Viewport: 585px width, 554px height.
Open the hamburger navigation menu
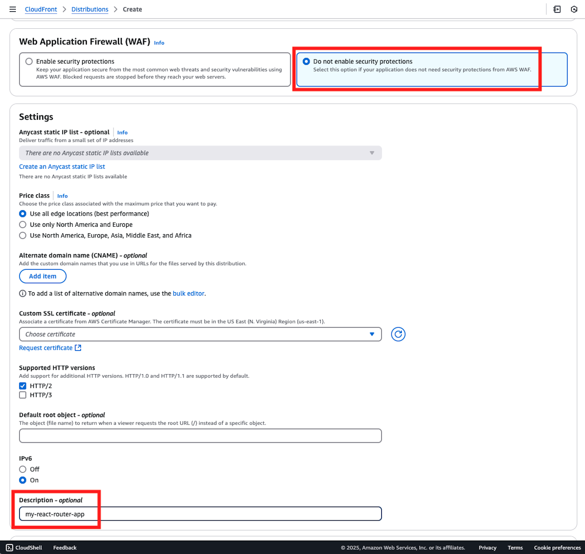[13, 9]
